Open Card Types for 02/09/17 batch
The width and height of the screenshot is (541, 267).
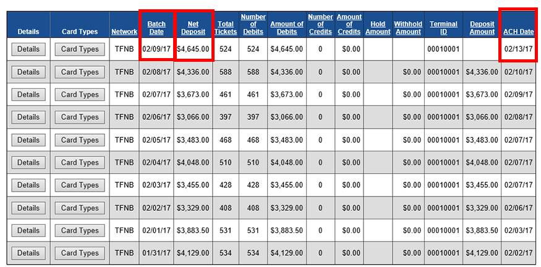pyautogui.click(x=80, y=49)
